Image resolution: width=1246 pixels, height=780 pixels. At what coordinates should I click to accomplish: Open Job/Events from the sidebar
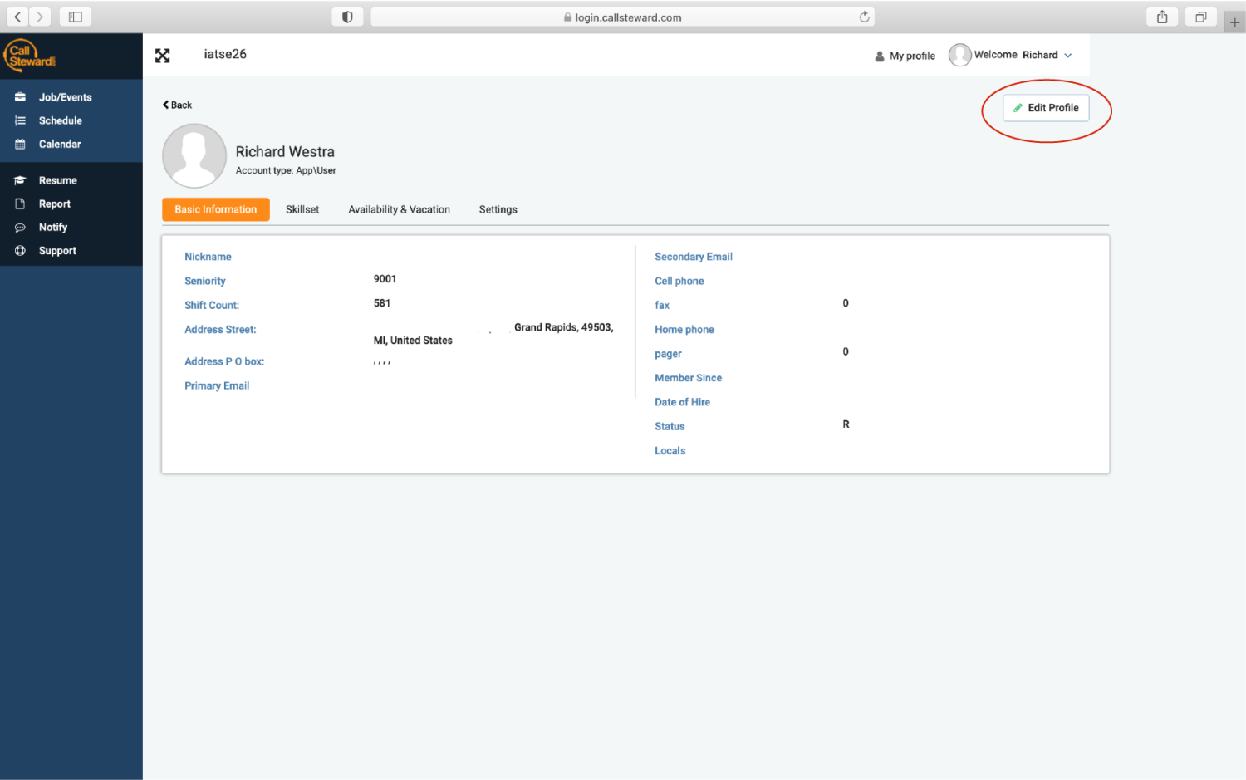pyautogui.click(x=65, y=97)
